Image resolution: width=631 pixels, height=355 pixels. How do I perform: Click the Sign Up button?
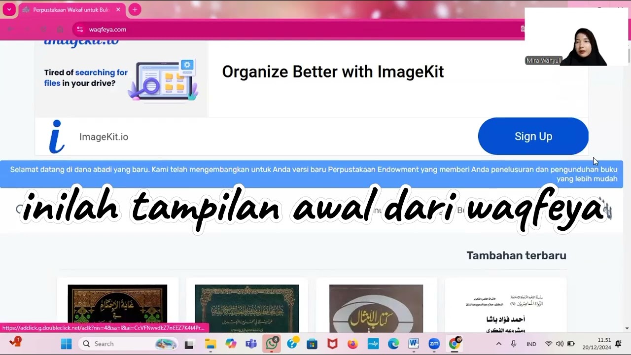point(533,137)
